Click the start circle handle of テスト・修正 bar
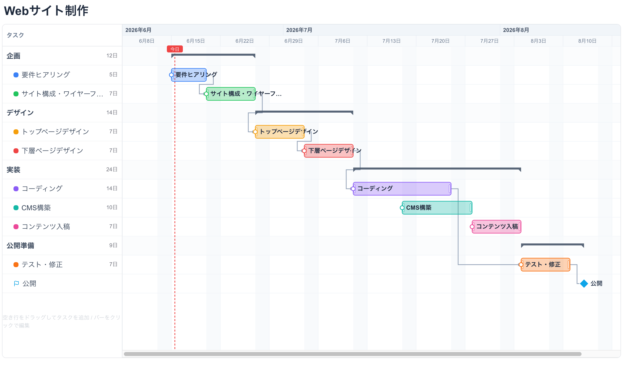Screen dimensions: 623x372 click(521, 264)
